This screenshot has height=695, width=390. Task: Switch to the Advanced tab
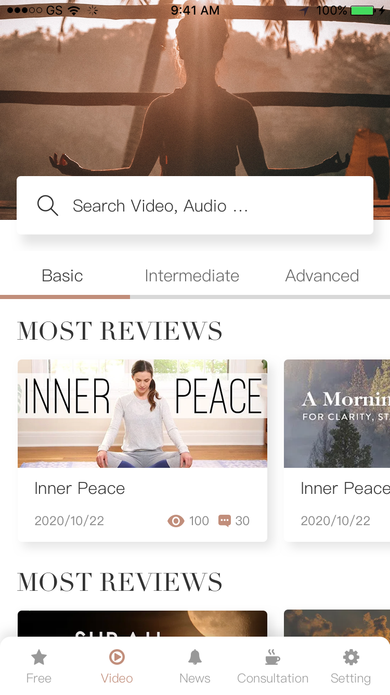pyautogui.click(x=322, y=276)
